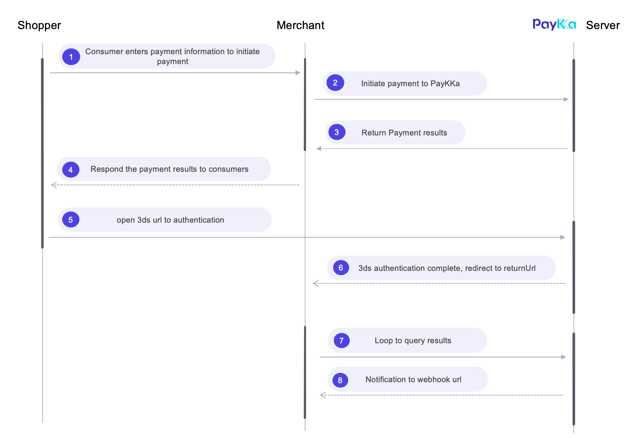Click the step 7 number badge
The image size is (628, 438).
(x=341, y=341)
